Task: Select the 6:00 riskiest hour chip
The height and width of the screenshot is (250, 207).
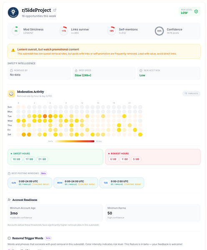Action: [113, 159]
